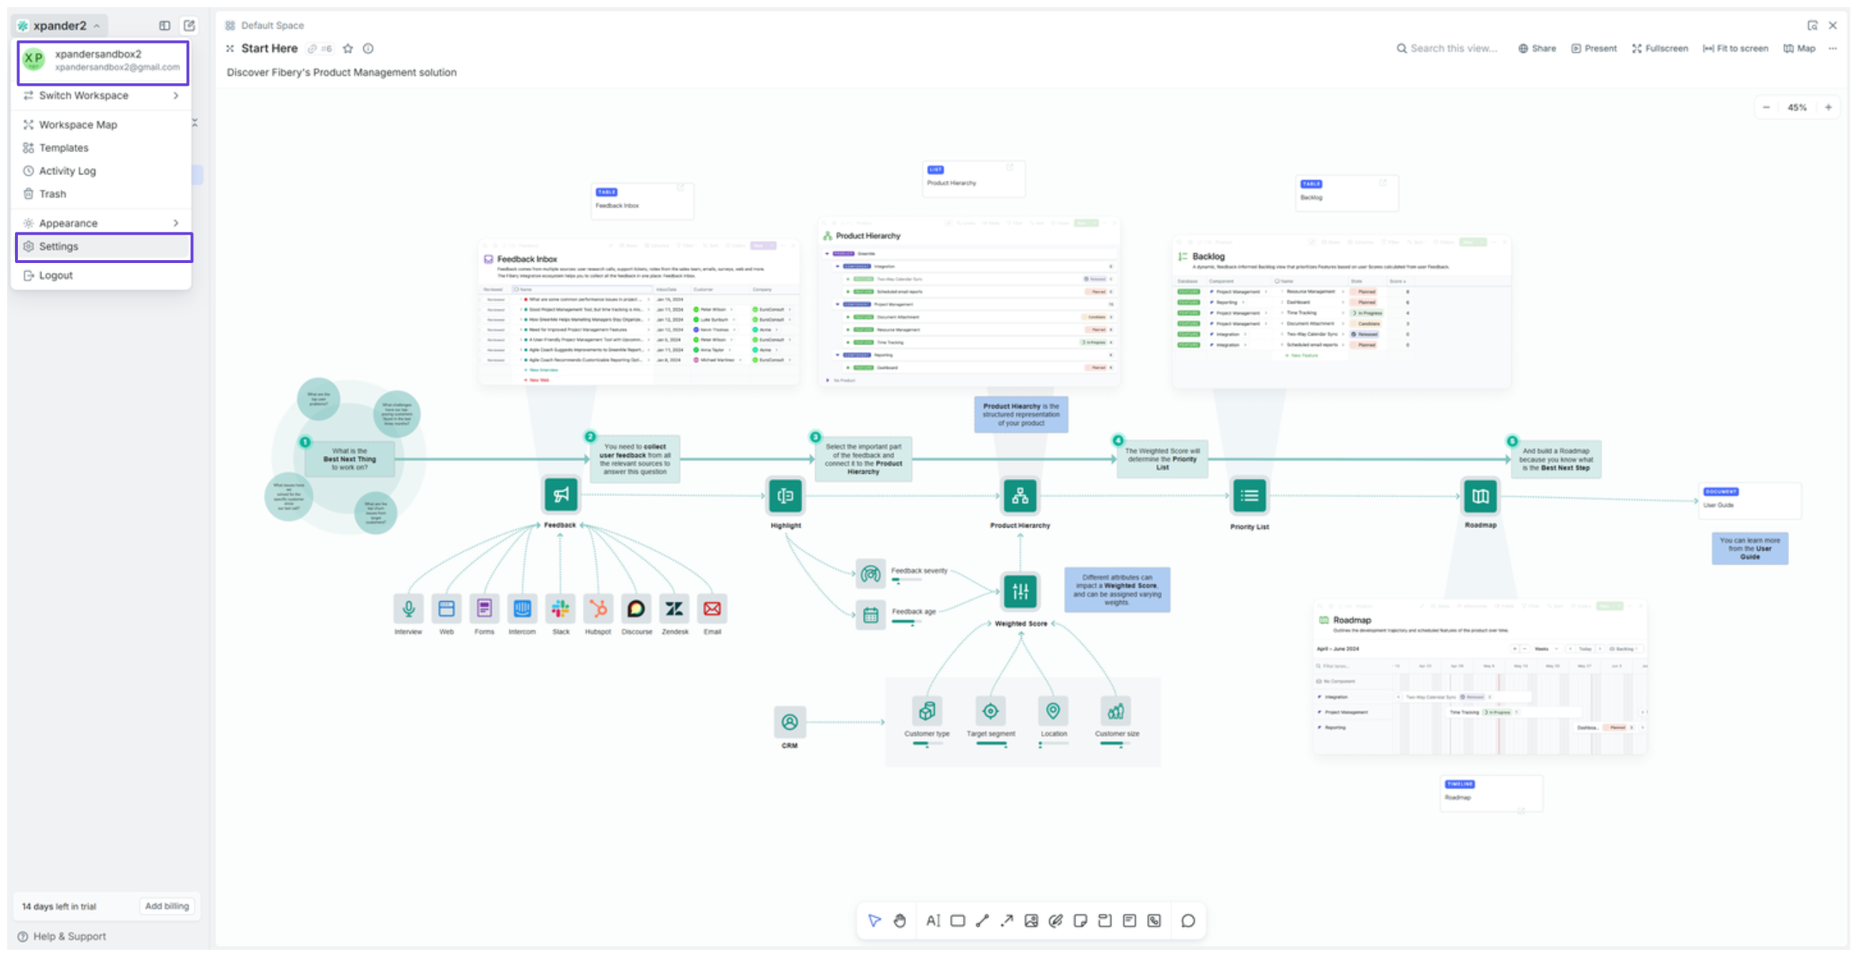The image size is (1857, 957).
Task: Select the text tool in bottom toolbar
Action: tap(933, 921)
